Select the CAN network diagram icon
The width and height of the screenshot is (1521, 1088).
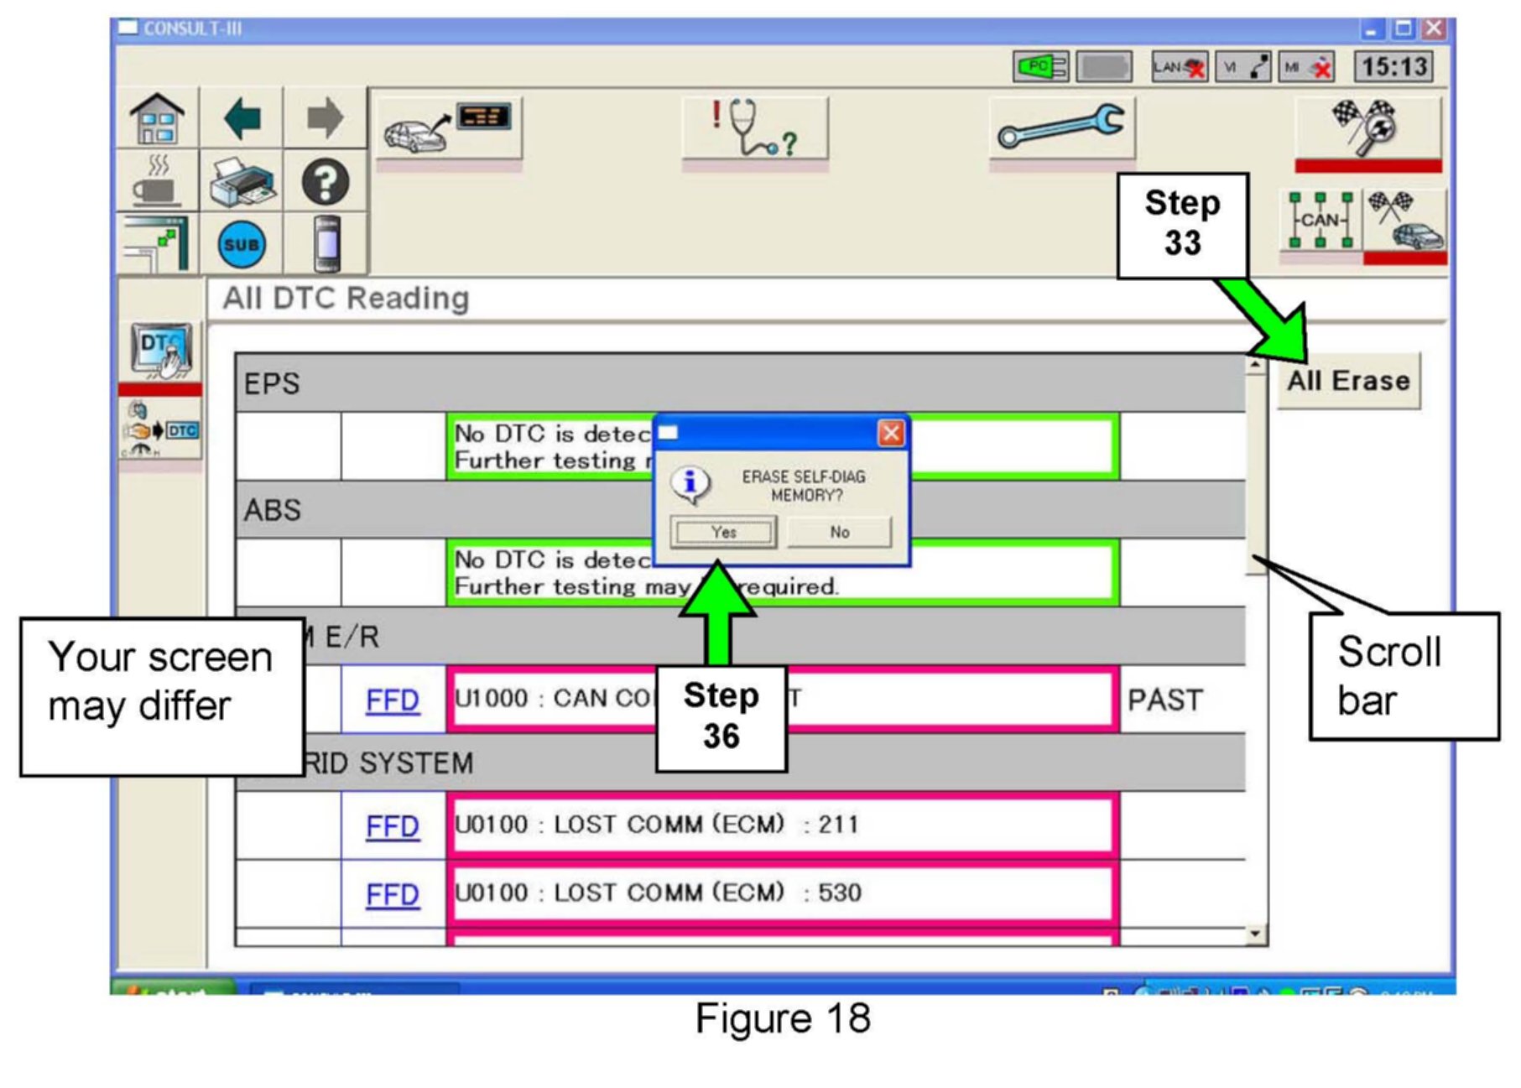point(1320,221)
